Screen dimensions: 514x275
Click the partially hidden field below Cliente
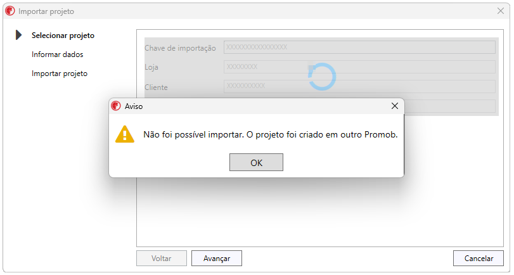tap(449, 106)
